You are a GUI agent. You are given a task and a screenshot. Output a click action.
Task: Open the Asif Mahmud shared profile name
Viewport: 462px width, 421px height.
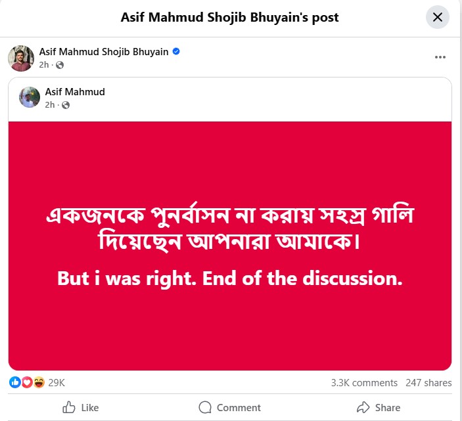coord(75,92)
